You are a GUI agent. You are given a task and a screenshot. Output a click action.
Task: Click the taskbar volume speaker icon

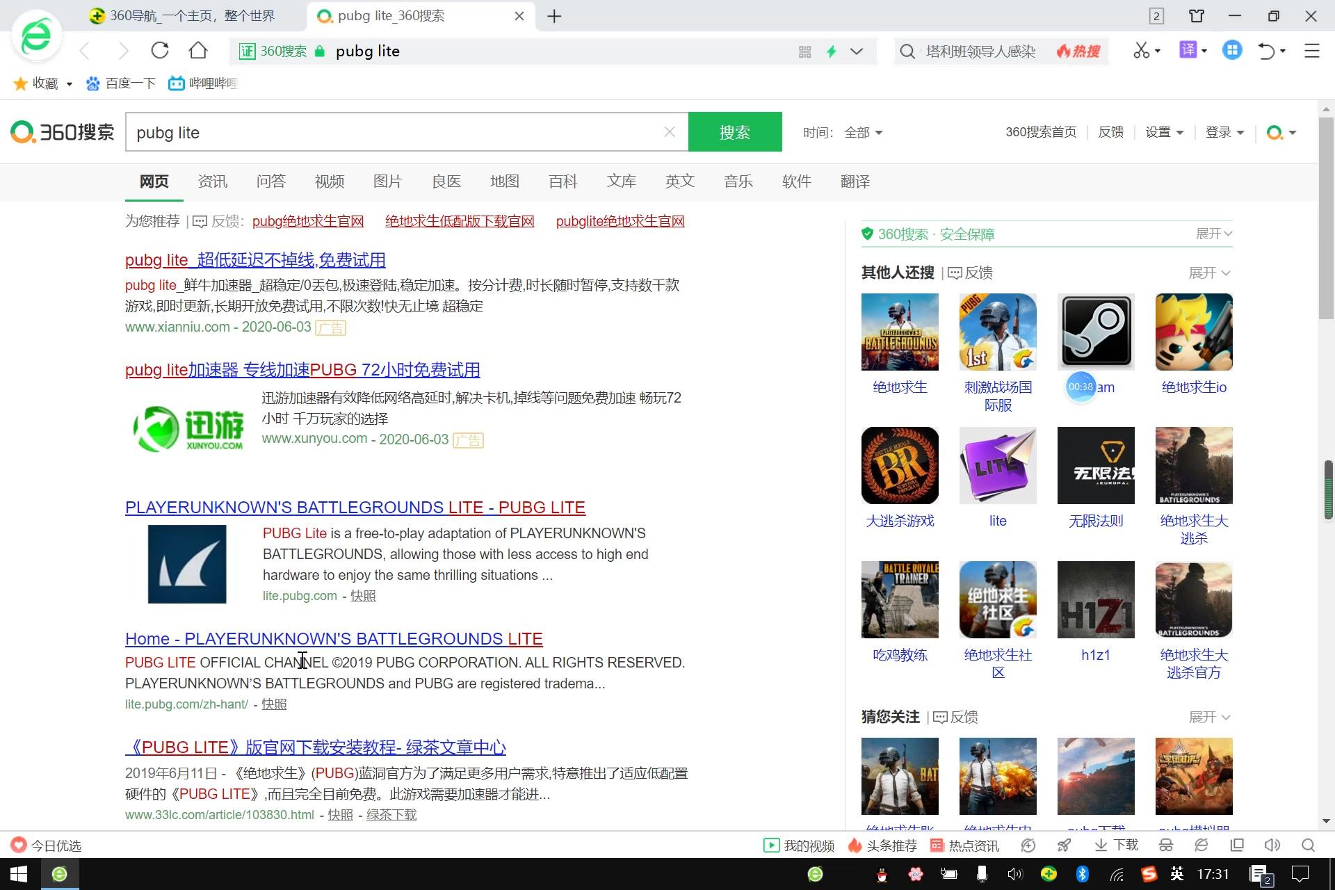point(1015,874)
